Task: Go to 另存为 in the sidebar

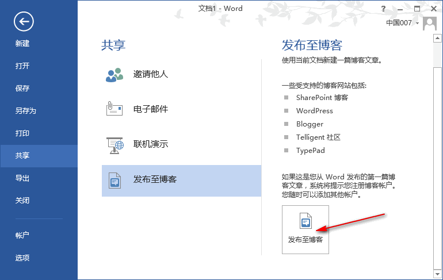Action: pos(26,111)
